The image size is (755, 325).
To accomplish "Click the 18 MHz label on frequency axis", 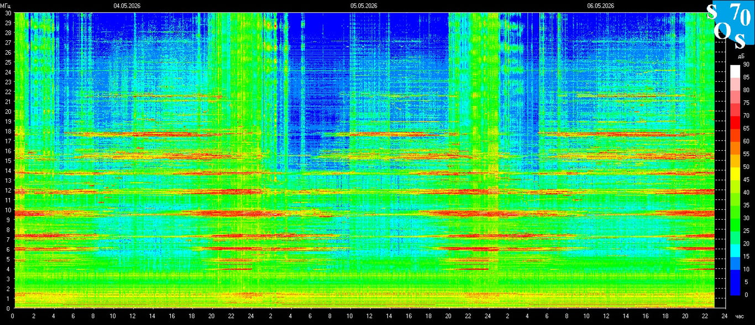I will 8,131.
